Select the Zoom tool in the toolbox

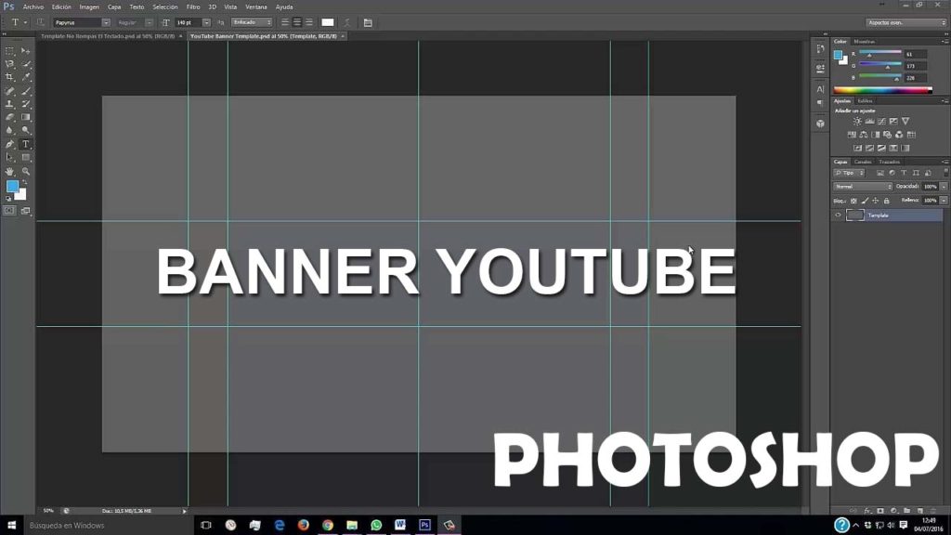click(25, 172)
